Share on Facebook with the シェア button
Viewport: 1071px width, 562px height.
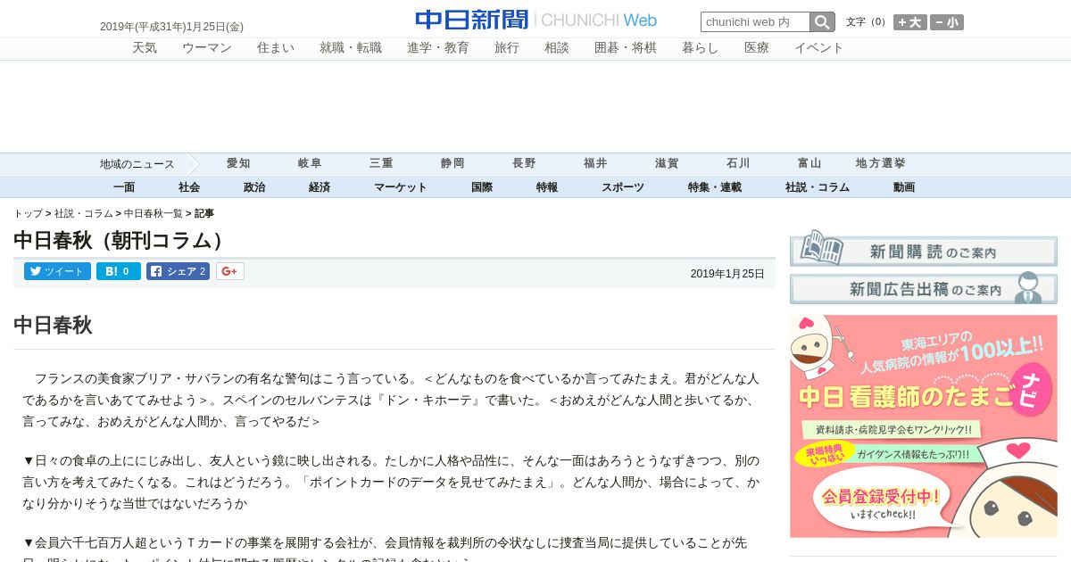(178, 271)
